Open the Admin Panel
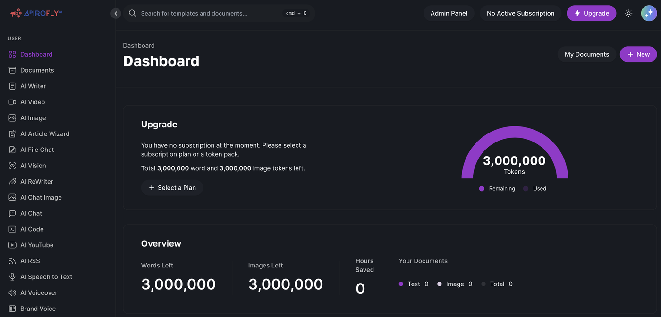This screenshot has width=661, height=317. 449,13
